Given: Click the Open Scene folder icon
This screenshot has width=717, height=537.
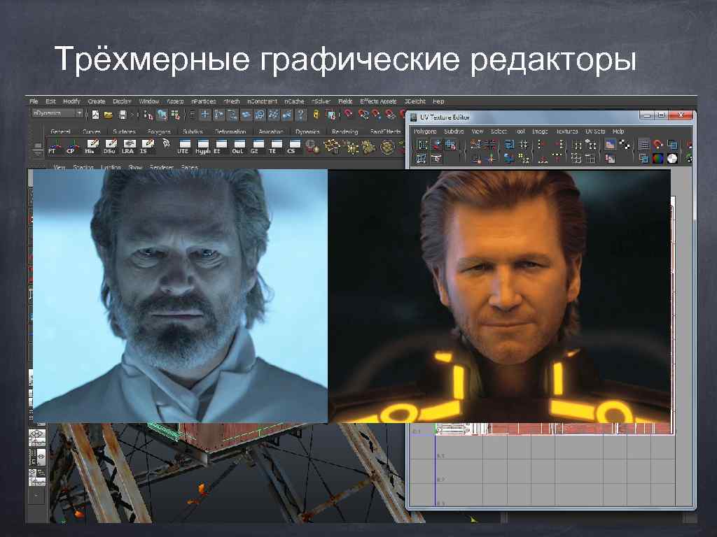Looking at the screenshot, I should [x=109, y=115].
